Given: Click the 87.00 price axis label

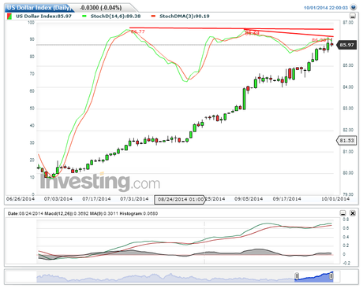Looking at the screenshot, I should [x=348, y=23].
